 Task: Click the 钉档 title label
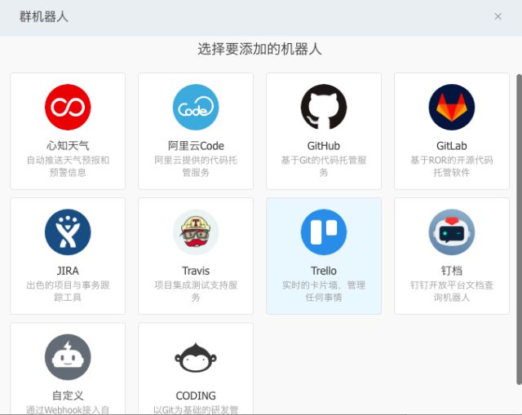(452, 271)
